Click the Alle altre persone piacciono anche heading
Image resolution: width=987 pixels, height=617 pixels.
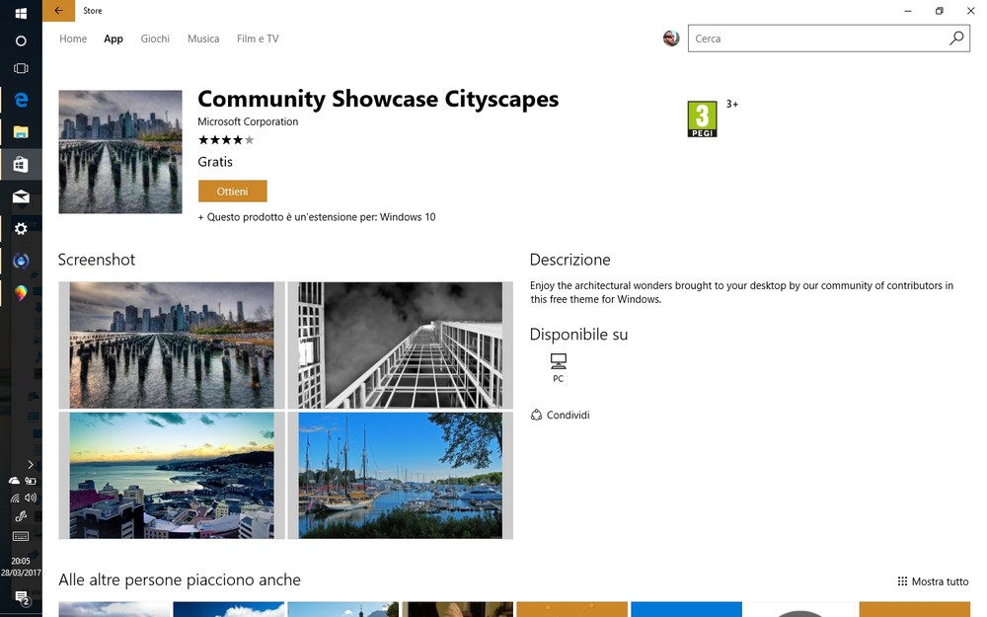180,579
